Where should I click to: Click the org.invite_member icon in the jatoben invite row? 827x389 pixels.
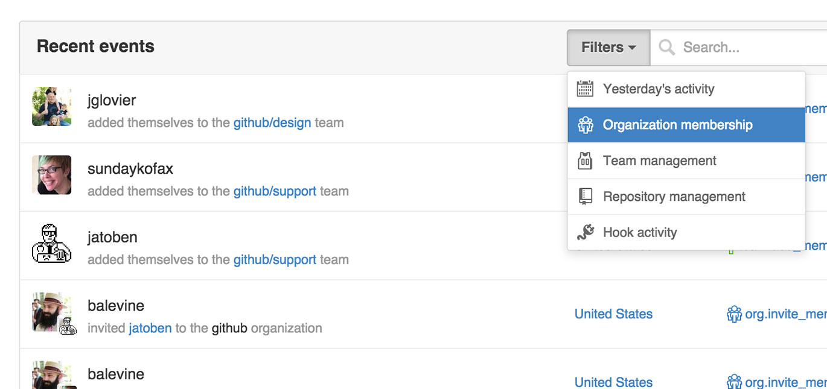tap(734, 314)
